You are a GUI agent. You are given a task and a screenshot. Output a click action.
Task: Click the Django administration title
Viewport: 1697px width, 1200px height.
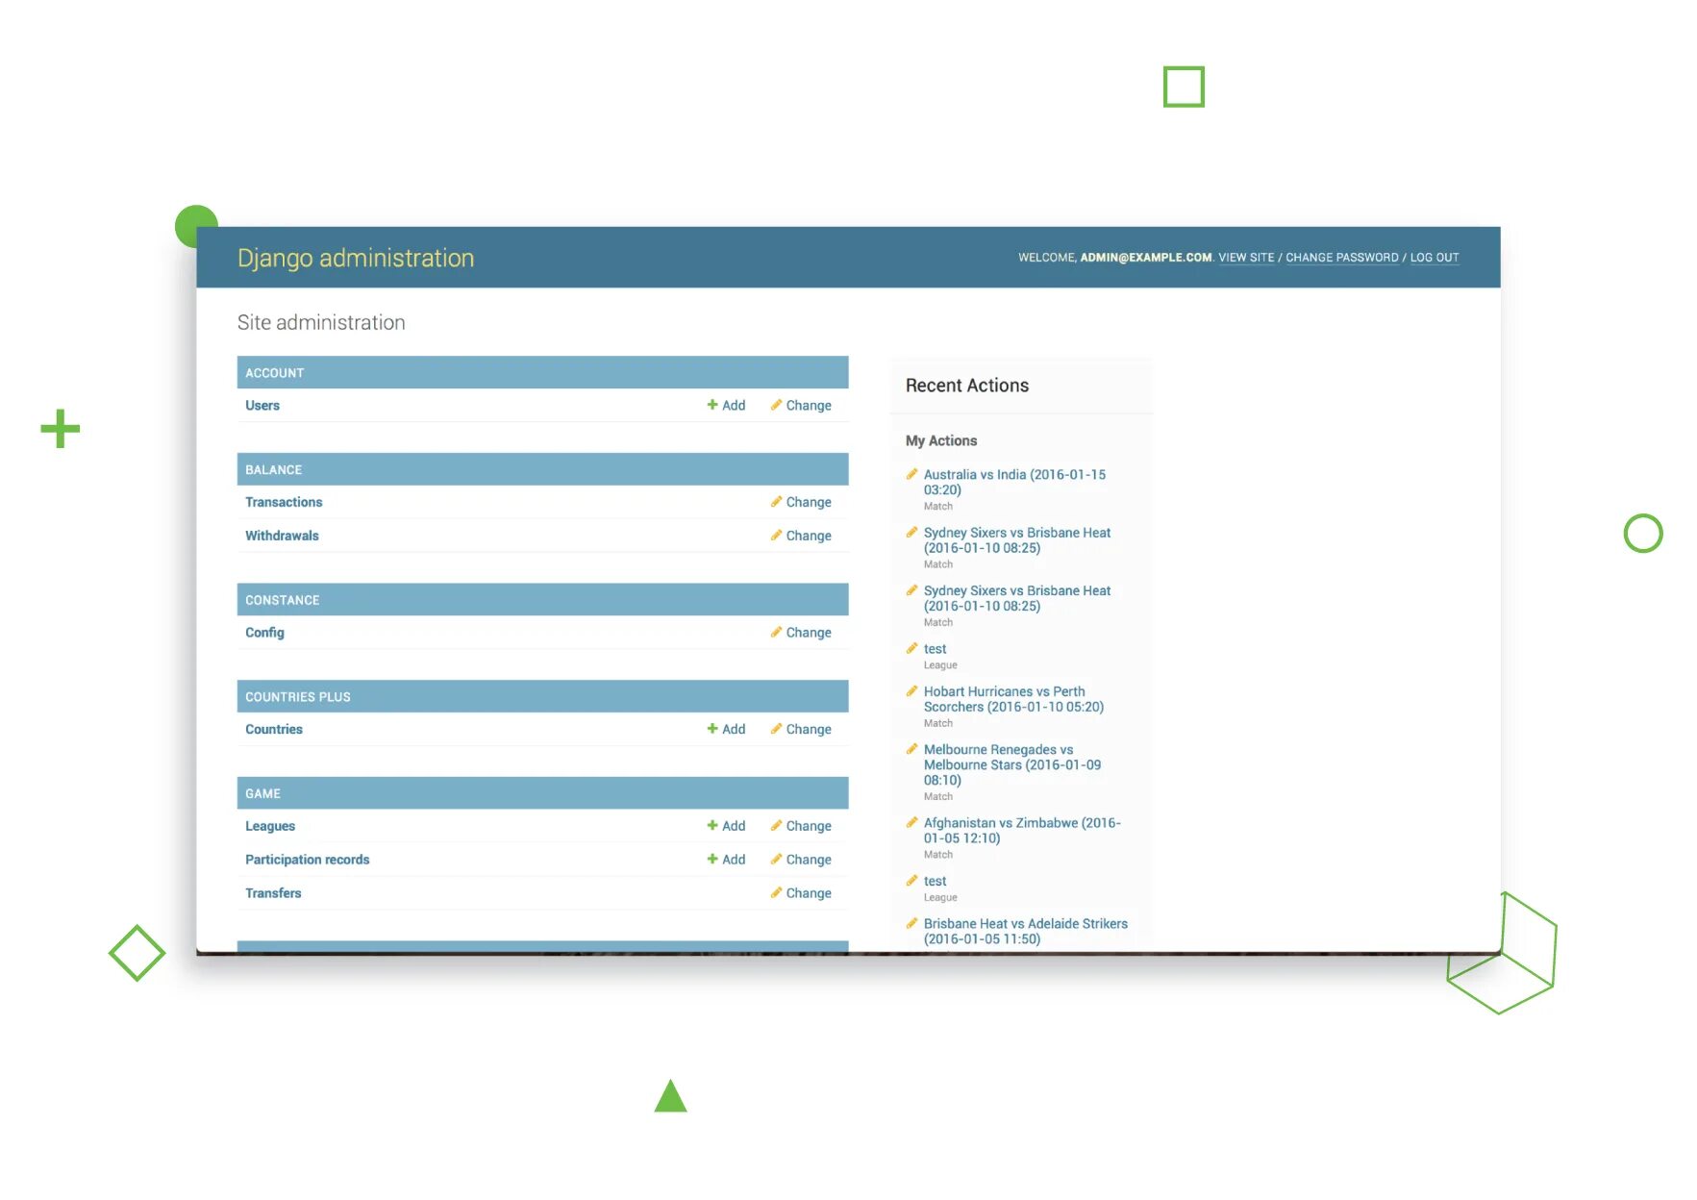(x=356, y=258)
